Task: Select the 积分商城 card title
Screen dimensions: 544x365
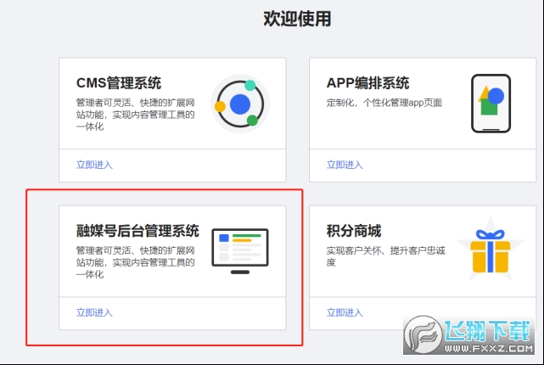Action: pyautogui.click(x=354, y=231)
